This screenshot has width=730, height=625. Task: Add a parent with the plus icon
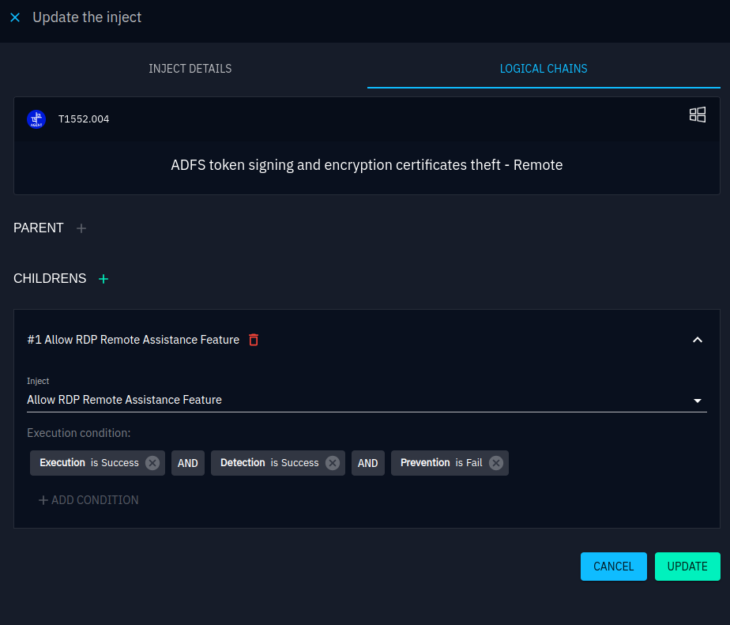click(81, 228)
